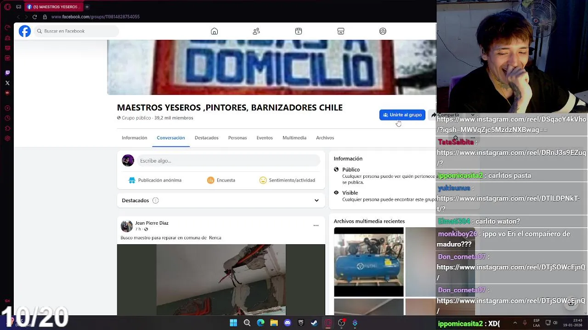
Task: Open the Personas tab
Action: point(237,137)
